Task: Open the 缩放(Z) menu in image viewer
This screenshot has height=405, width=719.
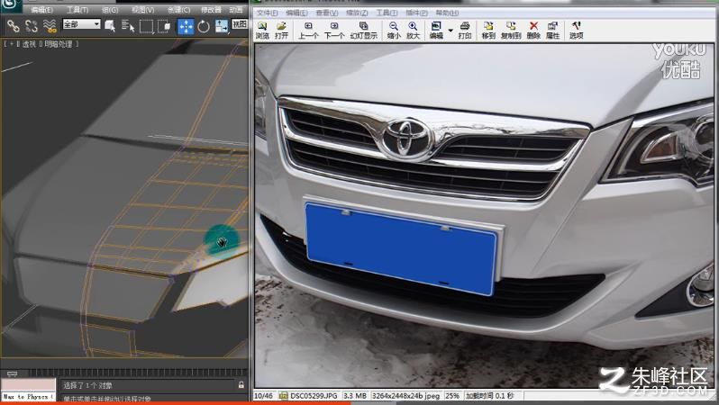Action: 357,13
